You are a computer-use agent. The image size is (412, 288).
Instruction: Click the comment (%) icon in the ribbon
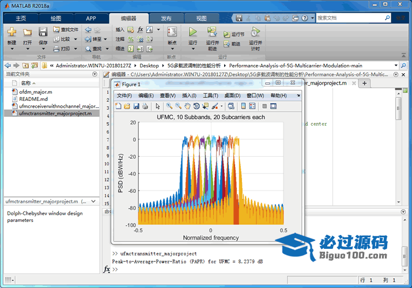tap(131, 39)
